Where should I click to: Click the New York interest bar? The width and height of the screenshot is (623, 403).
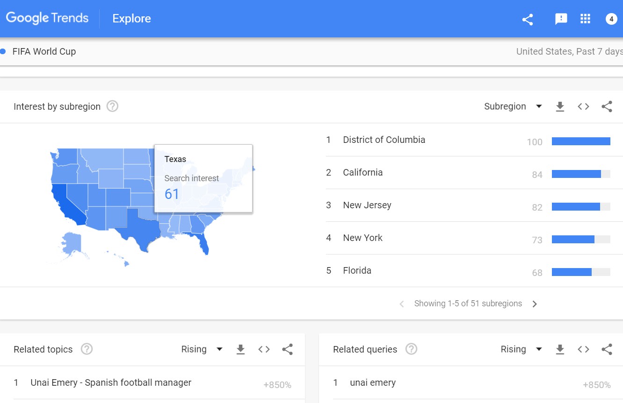coord(581,240)
